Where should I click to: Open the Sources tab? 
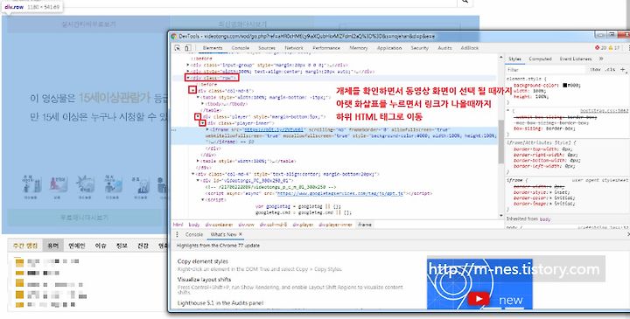coord(267,48)
